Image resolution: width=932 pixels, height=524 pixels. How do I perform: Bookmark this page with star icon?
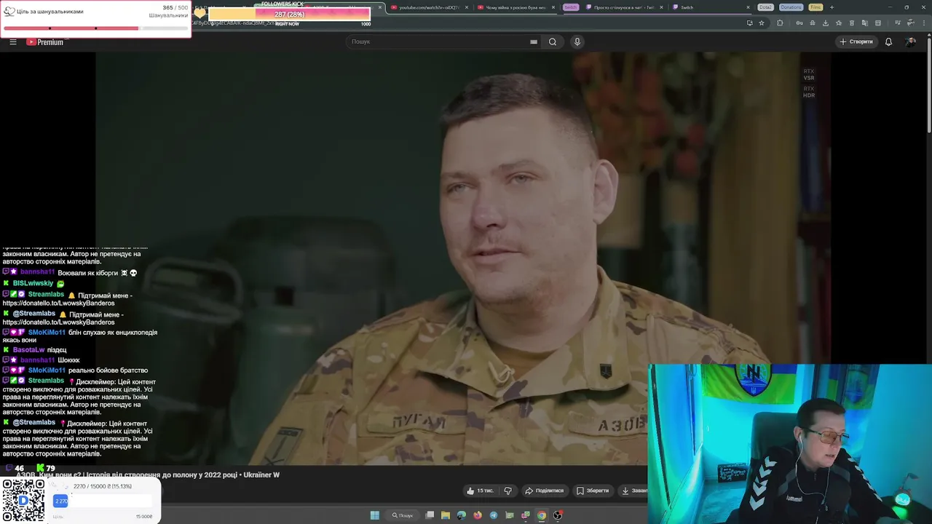point(762,23)
